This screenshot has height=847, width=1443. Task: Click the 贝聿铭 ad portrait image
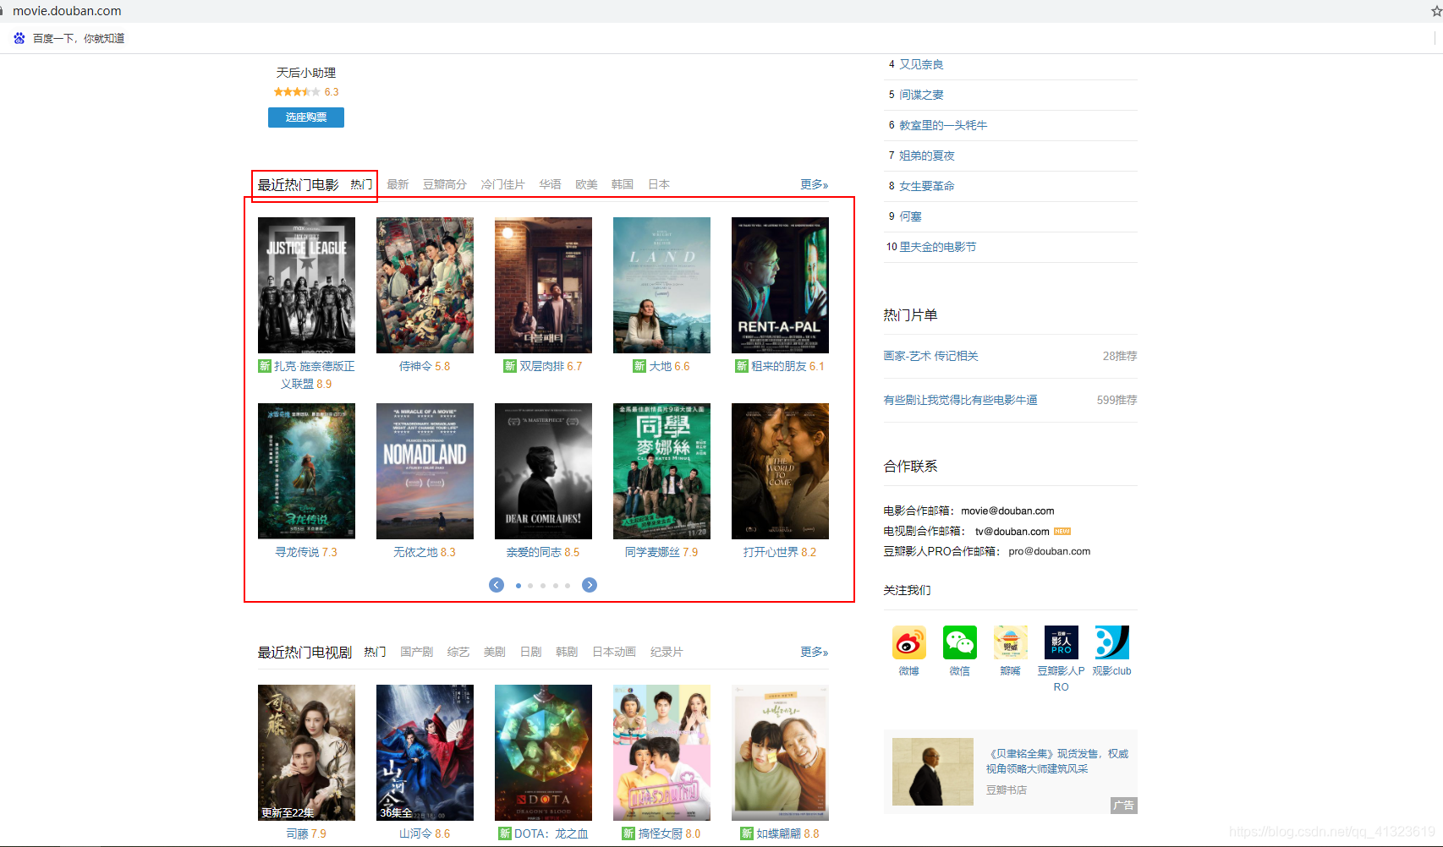point(933,772)
